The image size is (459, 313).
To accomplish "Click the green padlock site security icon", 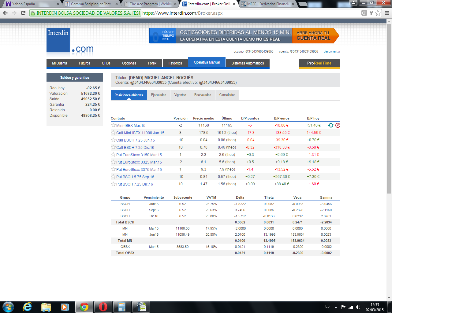I will point(33,13).
